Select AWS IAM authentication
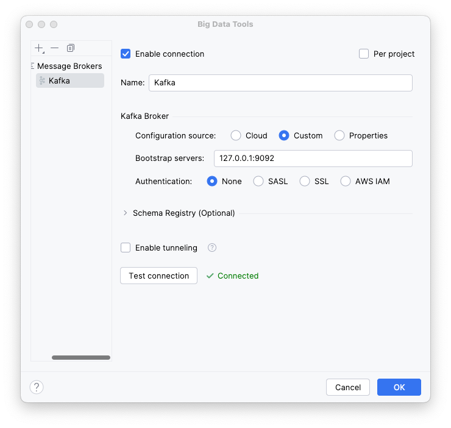 click(346, 181)
